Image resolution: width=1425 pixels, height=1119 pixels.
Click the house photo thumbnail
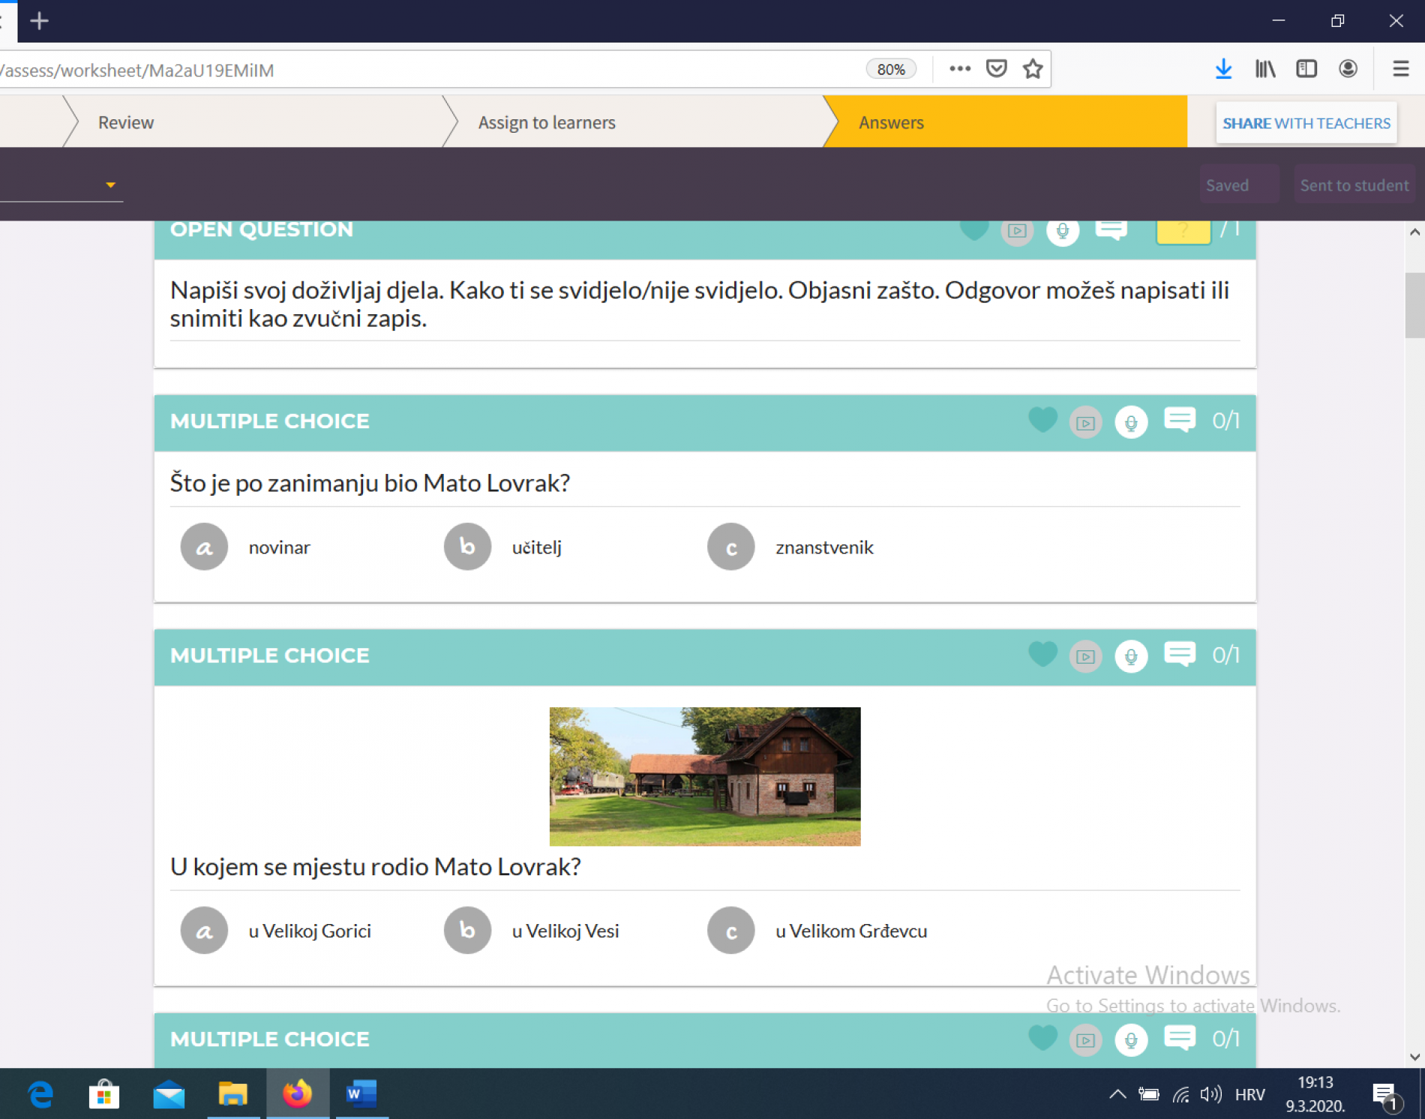pyautogui.click(x=704, y=776)
